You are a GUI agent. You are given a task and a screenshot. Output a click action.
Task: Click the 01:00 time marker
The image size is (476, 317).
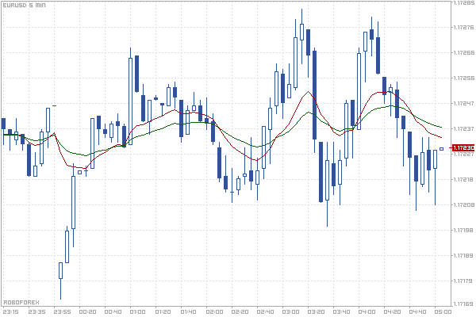[x=136, y=311]
